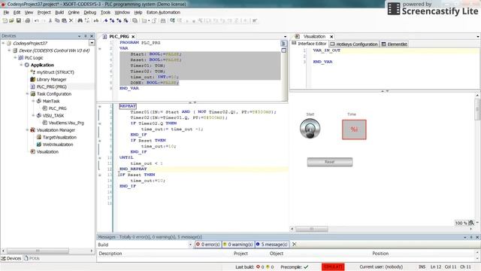This screenshot has height=271, width=481.
Task: Click the Reset button in visualization
Action: coord(330,162)
